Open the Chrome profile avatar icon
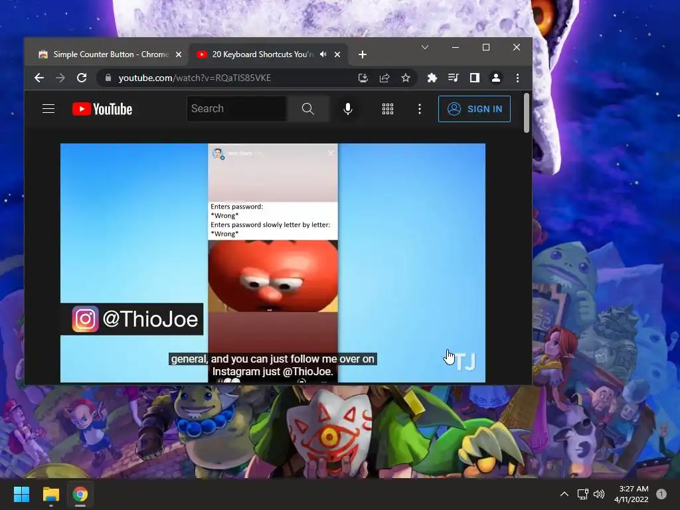Image resolution: width=680 pixels, height=510 pixels. pyautogui.click(x=495, y=78)
